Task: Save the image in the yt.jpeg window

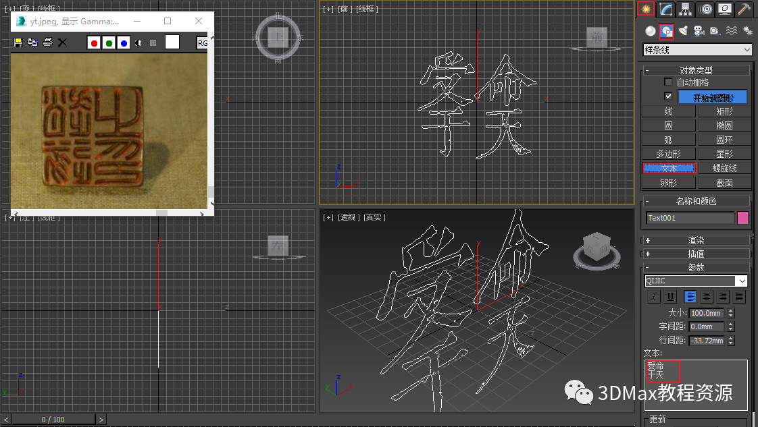Action: coord(18,42)
